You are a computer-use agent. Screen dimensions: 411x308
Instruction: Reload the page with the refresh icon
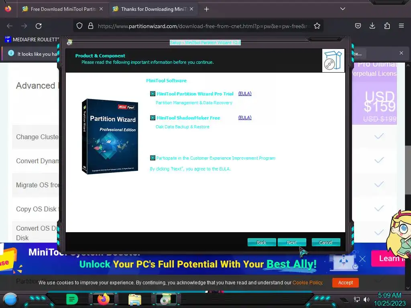[39, 26]
